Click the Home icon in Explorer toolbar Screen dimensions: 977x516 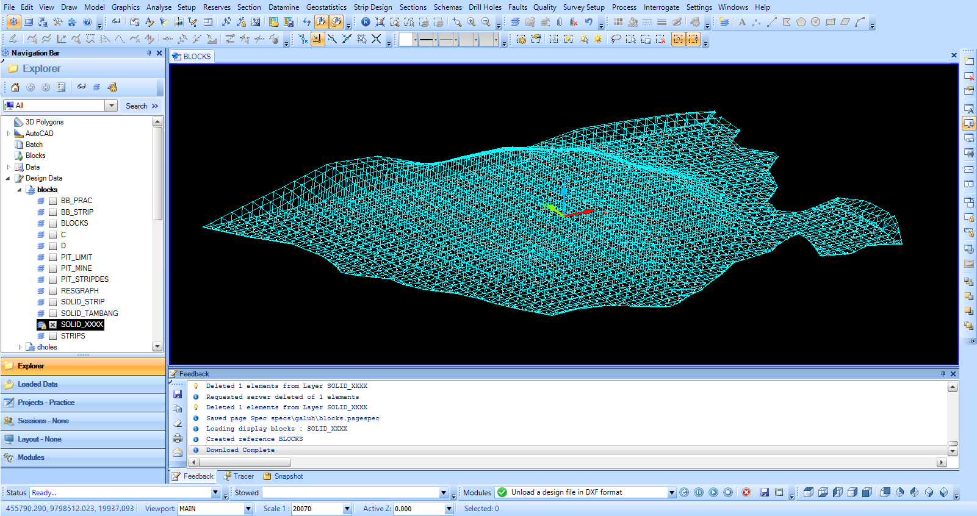(x=15, y=87)
